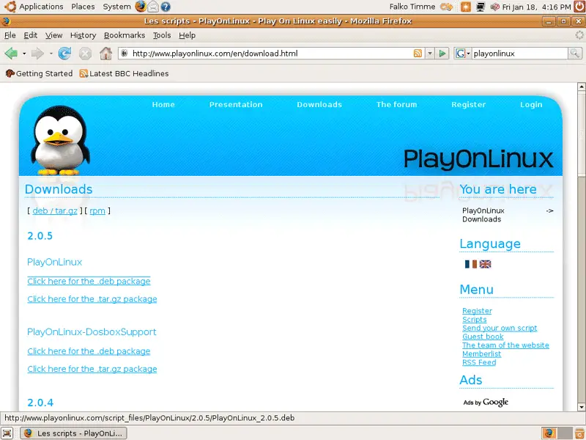Click the volume control tray icon

click(495, 7)
